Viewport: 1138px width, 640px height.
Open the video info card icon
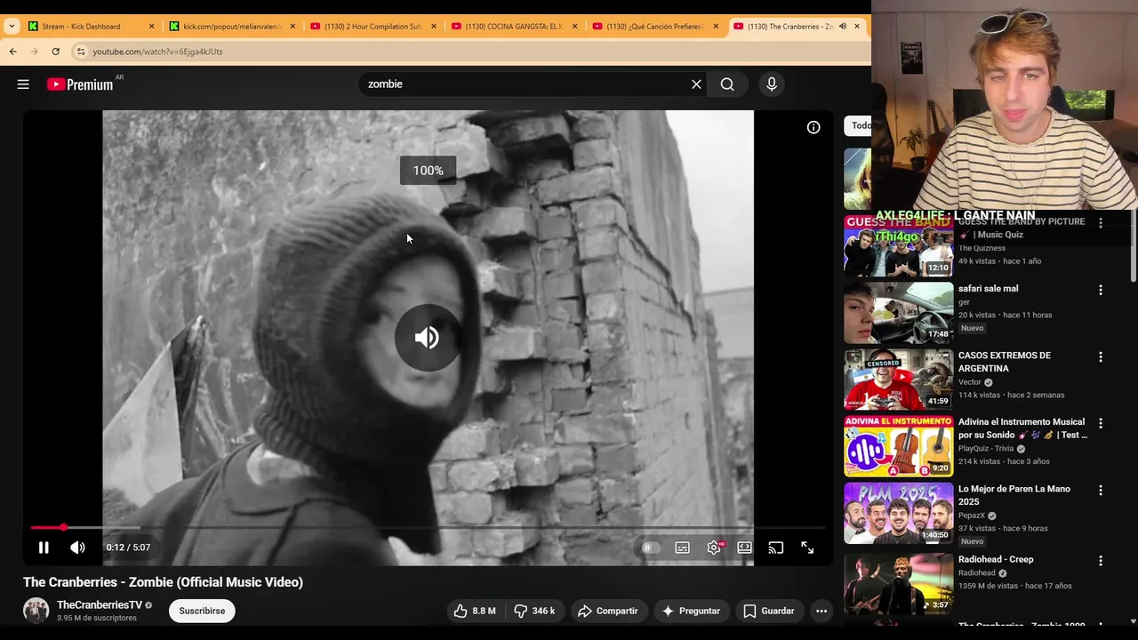click(x=813, y=128)
